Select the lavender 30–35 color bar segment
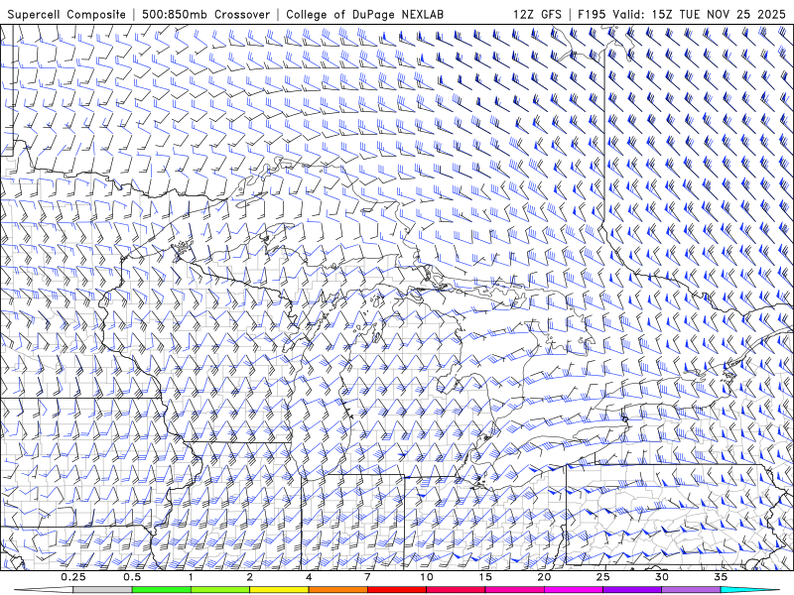Screen dimensions: 794x595 (691, 590)
